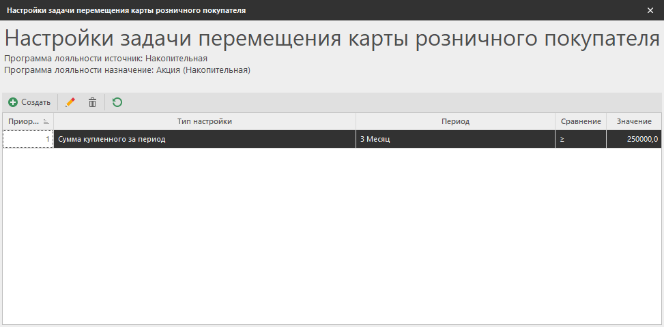Click the Сравнение column header
Screen dimensions: 664x327
(580, 121)
